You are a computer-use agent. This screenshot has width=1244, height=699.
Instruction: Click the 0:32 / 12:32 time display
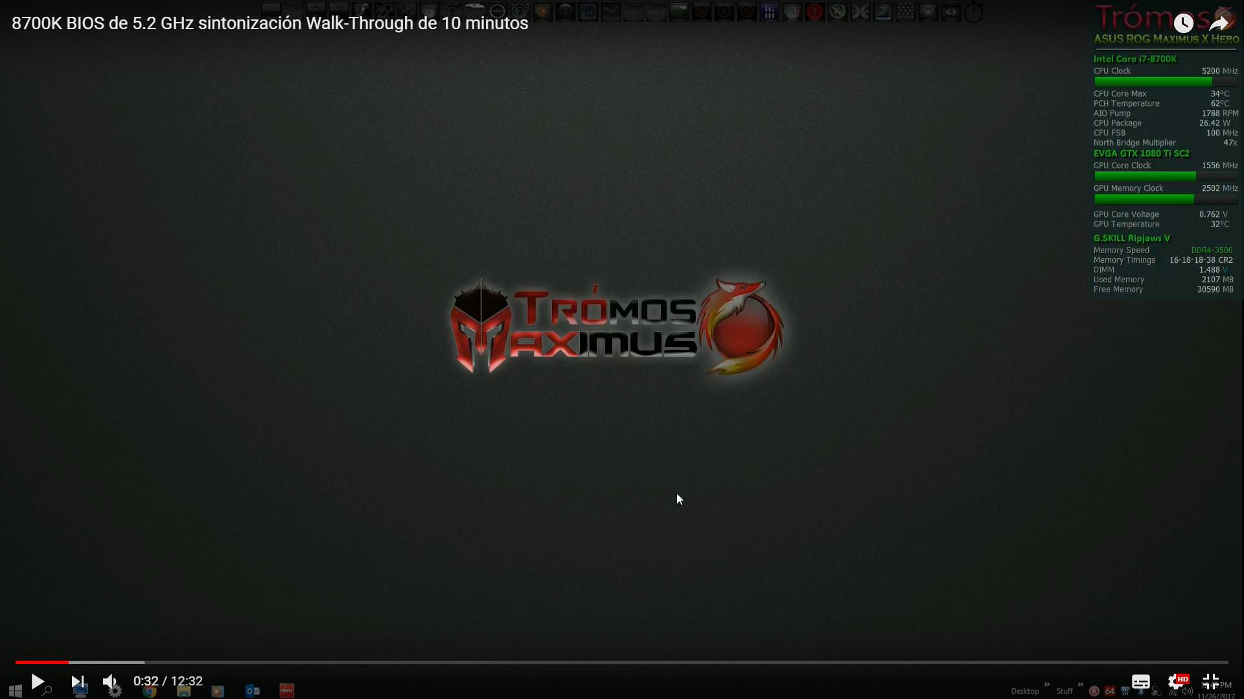[x=168, y=682]
